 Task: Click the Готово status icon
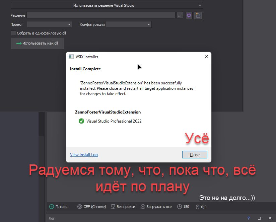[x=52, y=207]
